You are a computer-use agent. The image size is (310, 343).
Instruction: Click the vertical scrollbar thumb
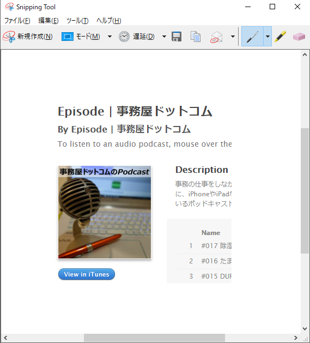[x=305, y=191]
